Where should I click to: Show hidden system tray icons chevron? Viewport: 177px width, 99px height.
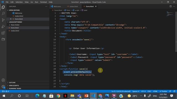click(141, 96)
